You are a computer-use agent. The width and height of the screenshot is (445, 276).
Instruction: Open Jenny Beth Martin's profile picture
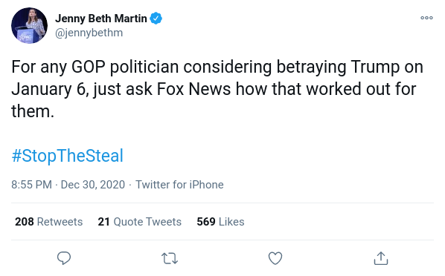(30, 25)
